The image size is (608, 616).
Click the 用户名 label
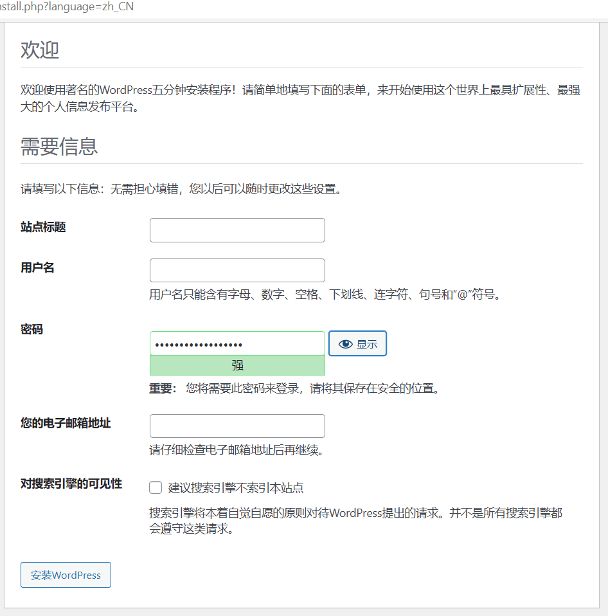point(37,268)
